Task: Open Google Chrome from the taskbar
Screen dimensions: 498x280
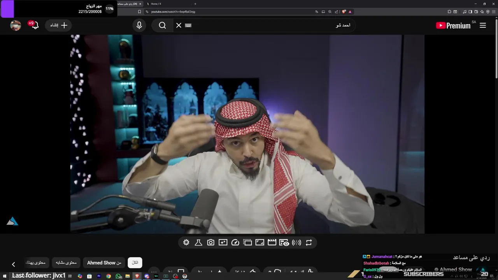Action: (x=109, y=276)
